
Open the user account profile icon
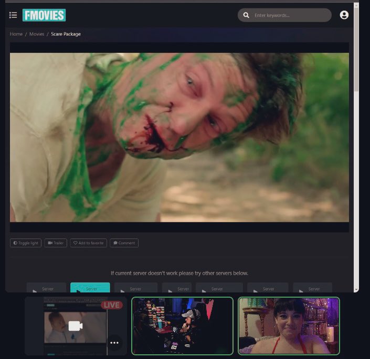click(x=344, y=15)
